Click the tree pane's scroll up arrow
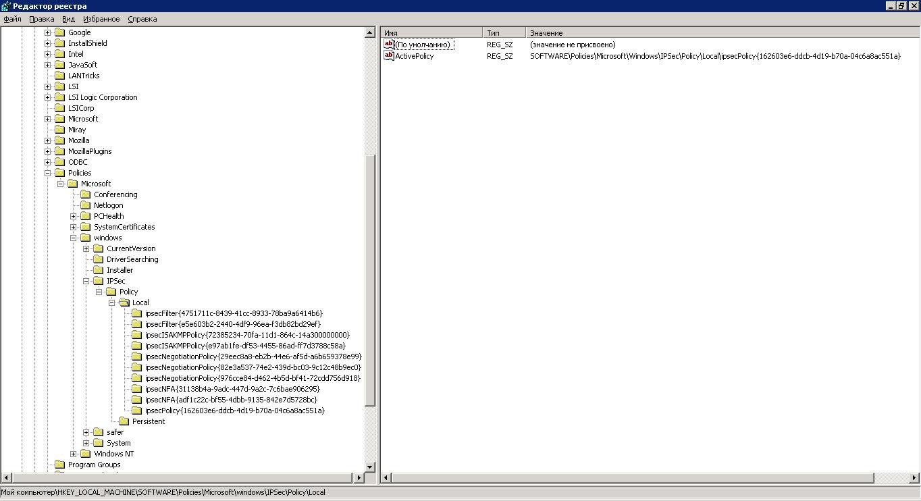The height and width of the screenshot is (501, 921). tap(370, 32)
